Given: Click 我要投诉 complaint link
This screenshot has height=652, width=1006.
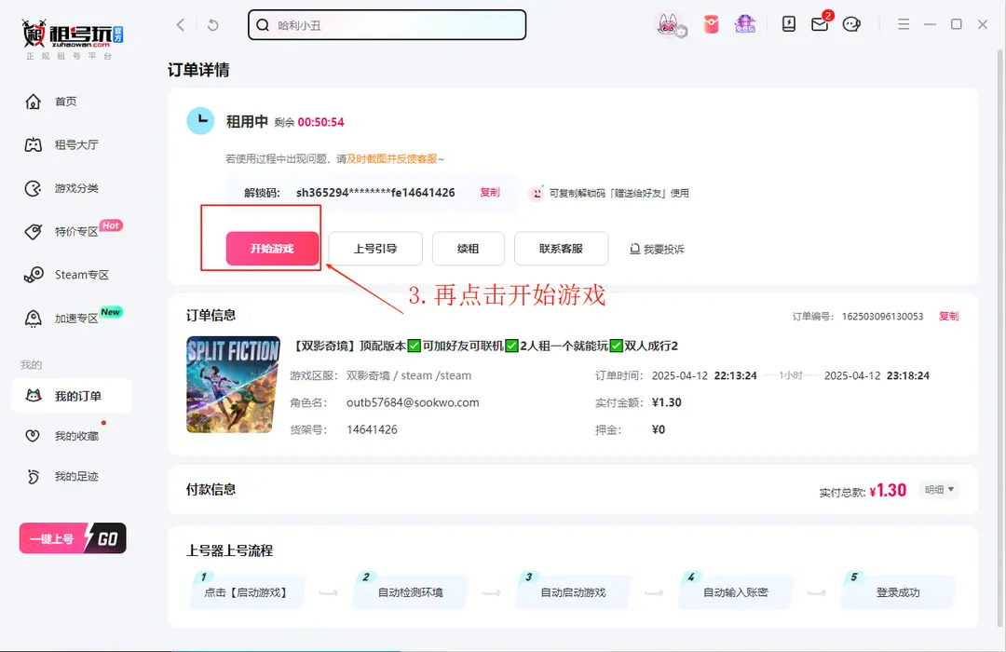Looking at the screenshot, I should 657,249.
